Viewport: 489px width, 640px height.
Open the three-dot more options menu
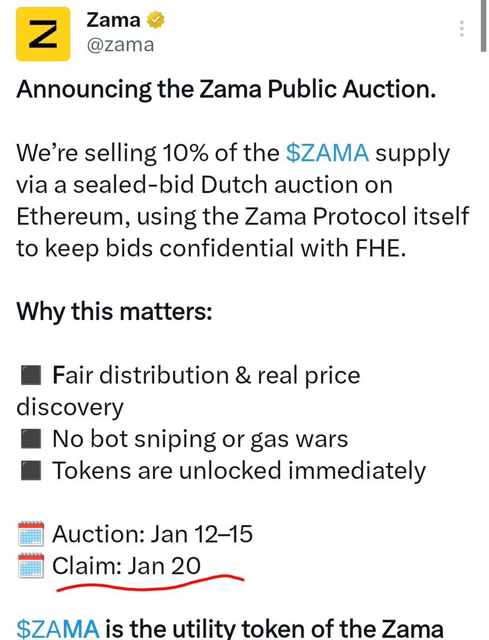pyautogui.click(x=462, y=29)
